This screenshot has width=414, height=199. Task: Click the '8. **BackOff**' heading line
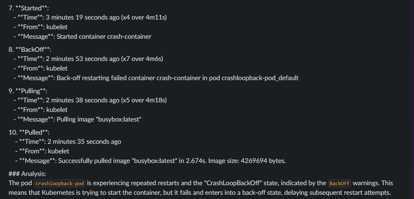click(x=30, y=50)
